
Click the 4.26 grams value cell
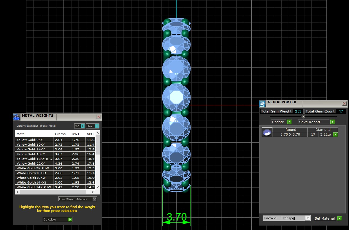[x=61, y=163]
